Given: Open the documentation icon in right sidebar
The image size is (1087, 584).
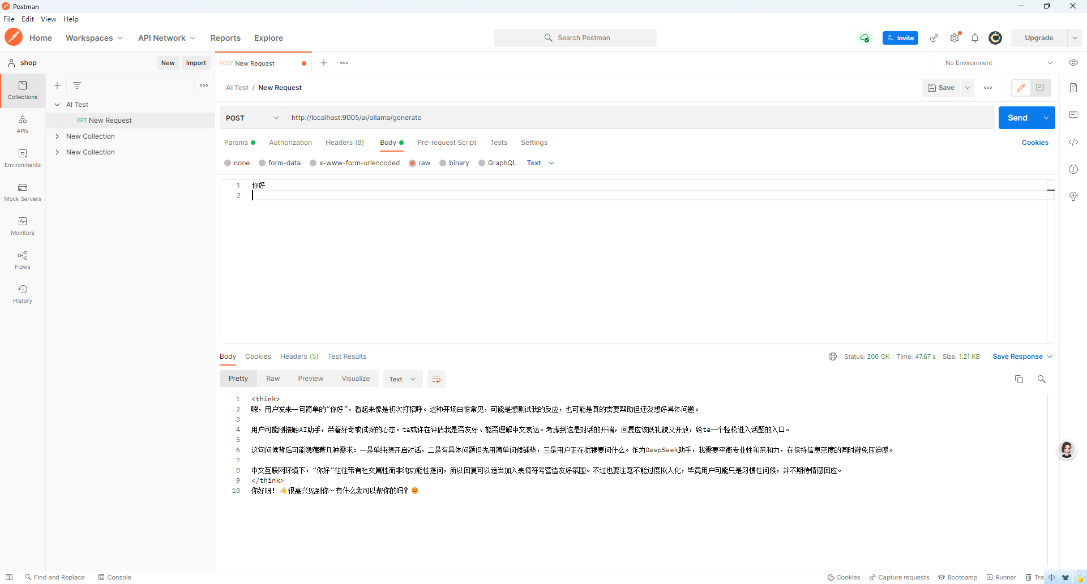Looking at the screenshot, I should tap(1073, 88).
